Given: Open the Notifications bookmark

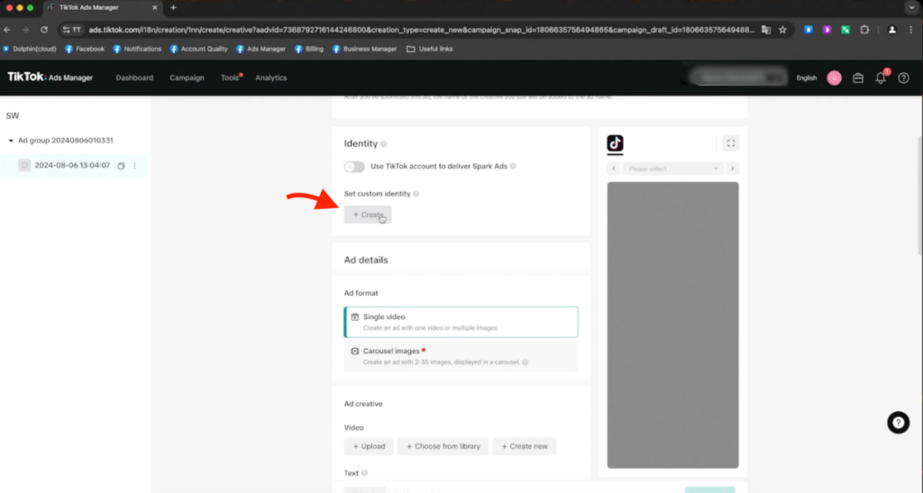Looking at the screenshot, I should (137, 49).
